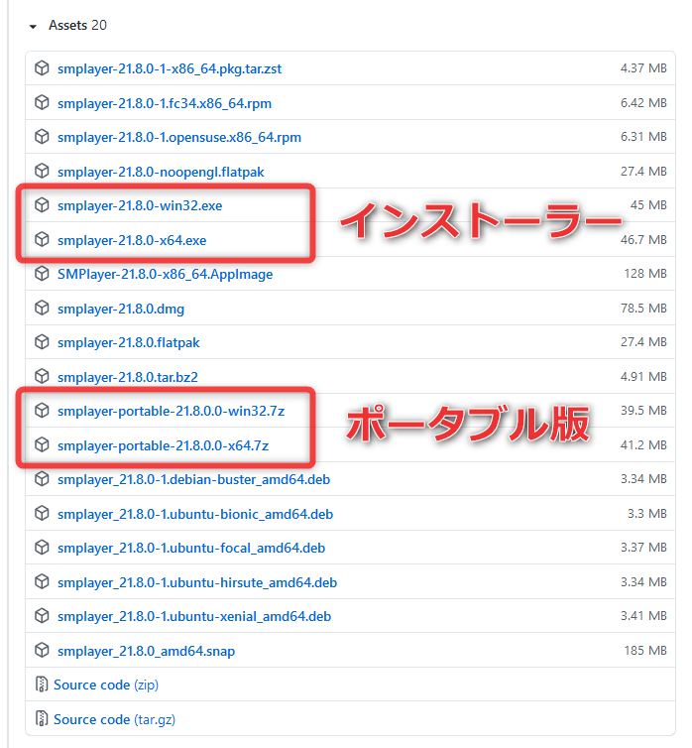Click package icon beside ubuntu-xenial deb

pos(42,616)
